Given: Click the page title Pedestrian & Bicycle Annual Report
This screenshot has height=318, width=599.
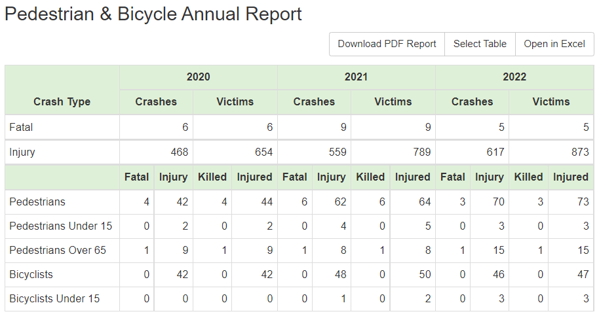Looking at the screenshot, I should click(x=153, y=14).
